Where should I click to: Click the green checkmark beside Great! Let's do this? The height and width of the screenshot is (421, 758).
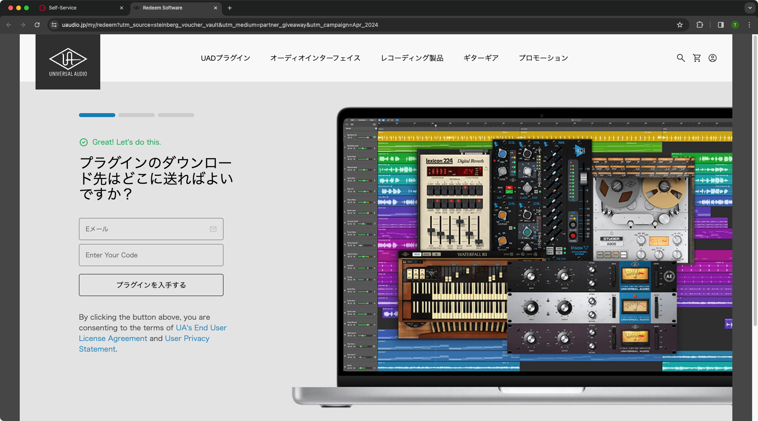[x=84, y=142]
